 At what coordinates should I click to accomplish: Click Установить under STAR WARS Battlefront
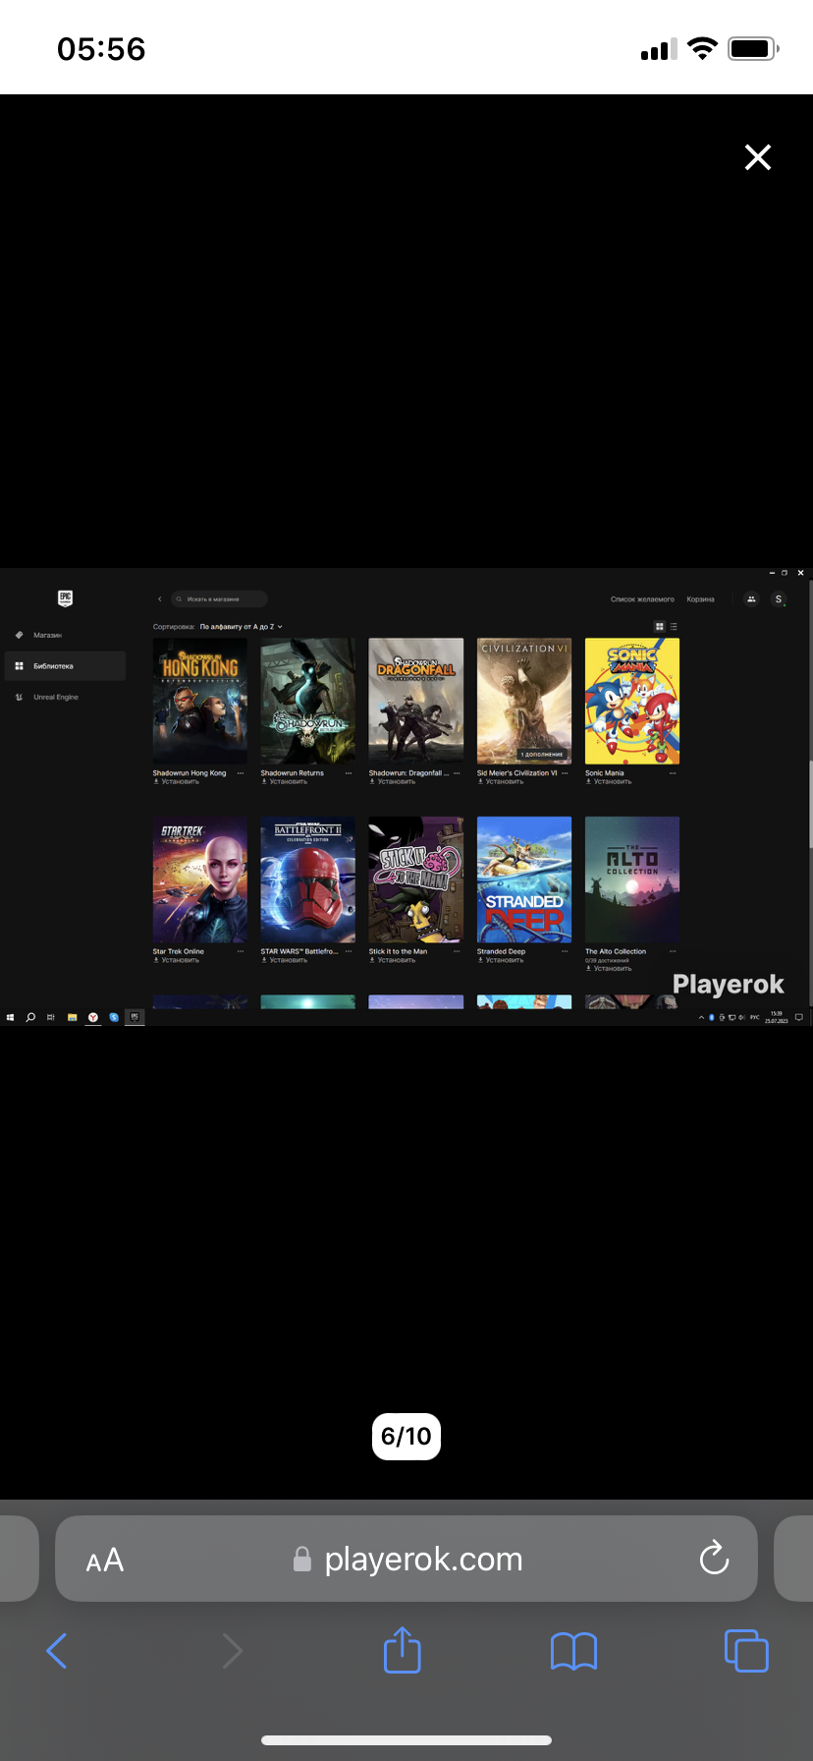coord(285,960)
